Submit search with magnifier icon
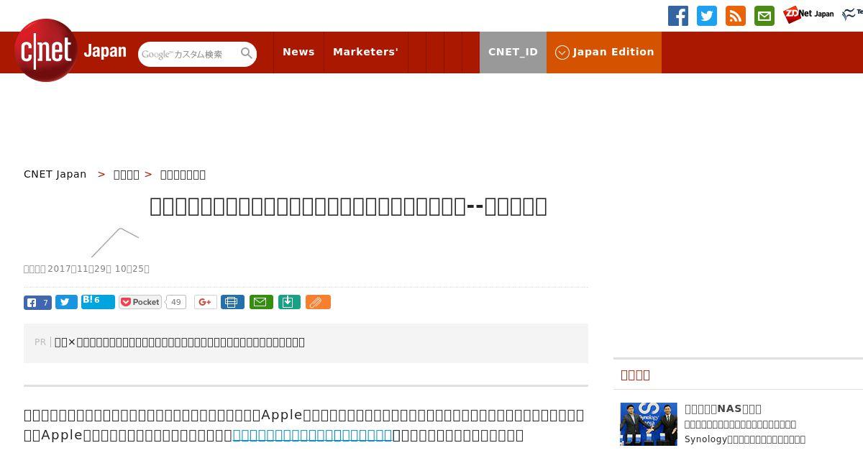Screen dimensions: 863x453 click(247, 53)
